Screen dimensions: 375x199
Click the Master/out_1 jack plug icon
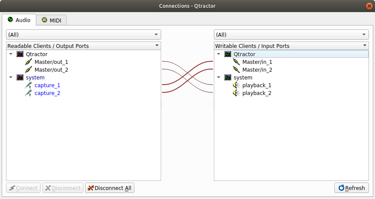pos(29,62)
